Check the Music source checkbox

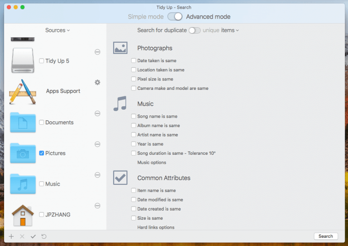[x=42, y=184]
